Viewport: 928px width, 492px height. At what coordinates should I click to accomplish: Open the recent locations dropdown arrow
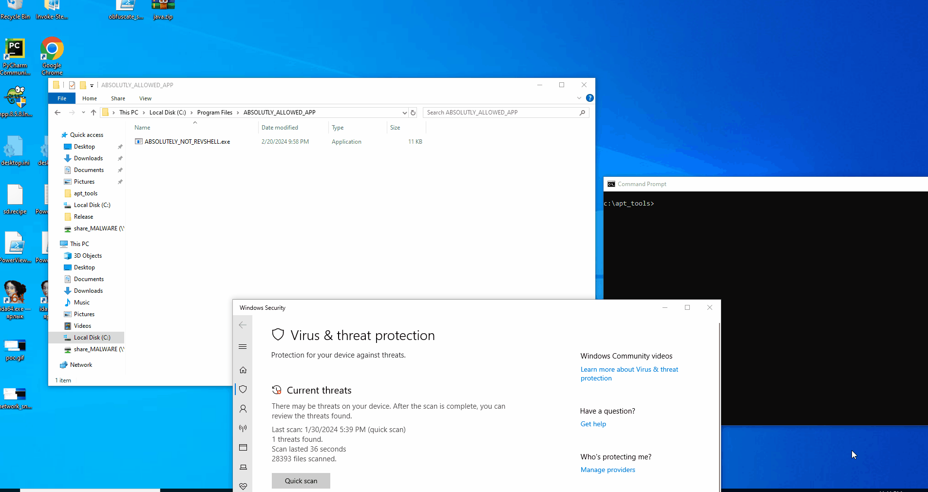(83, 113)
